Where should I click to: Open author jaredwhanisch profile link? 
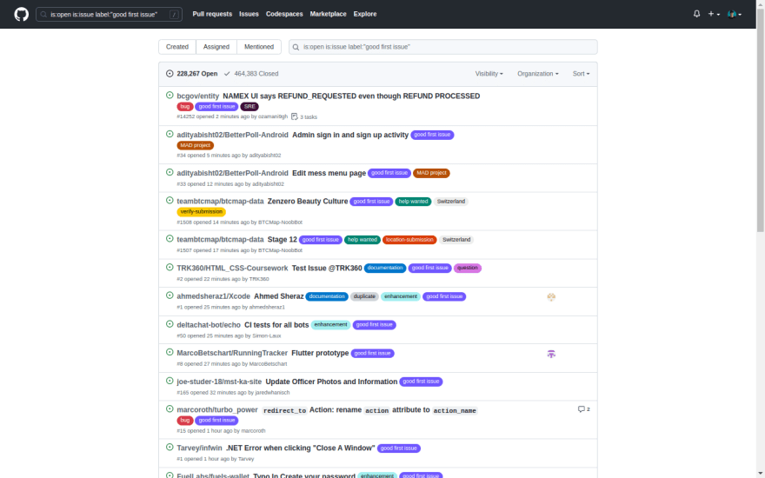pyautogui.click(x=272, y=392)
